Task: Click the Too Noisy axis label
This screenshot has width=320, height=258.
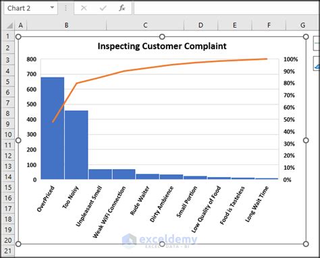Action: (70, 197)
